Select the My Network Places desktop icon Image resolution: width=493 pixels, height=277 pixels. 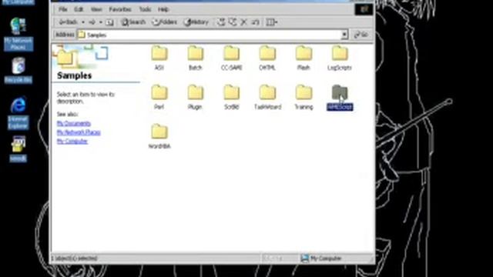18,34
